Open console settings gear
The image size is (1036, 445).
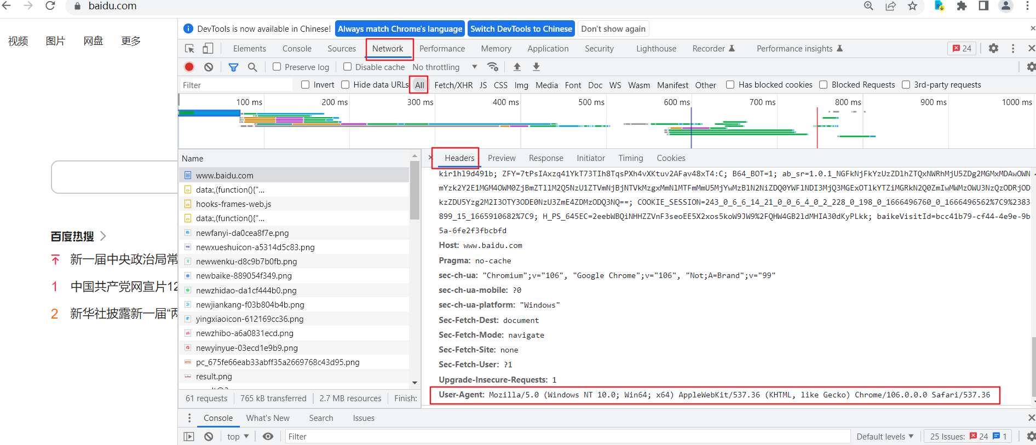(x=1031, y=436)
